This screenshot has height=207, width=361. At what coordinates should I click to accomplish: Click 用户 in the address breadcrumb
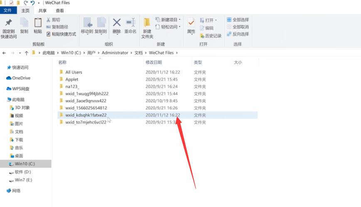pos(91,53)
